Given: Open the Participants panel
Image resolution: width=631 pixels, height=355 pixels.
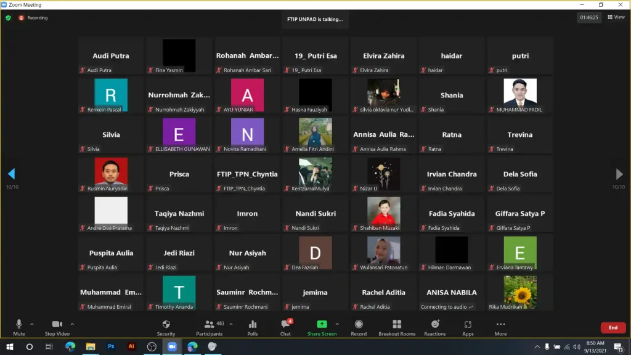Looking at the screenshot, I should pos(210,327).
